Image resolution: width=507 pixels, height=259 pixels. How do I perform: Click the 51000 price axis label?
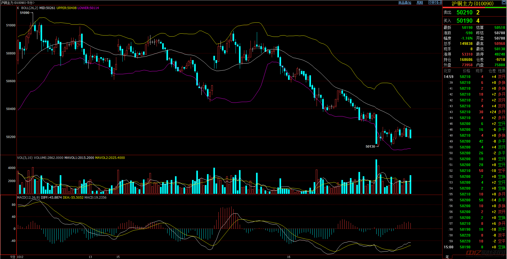point(11,25)
